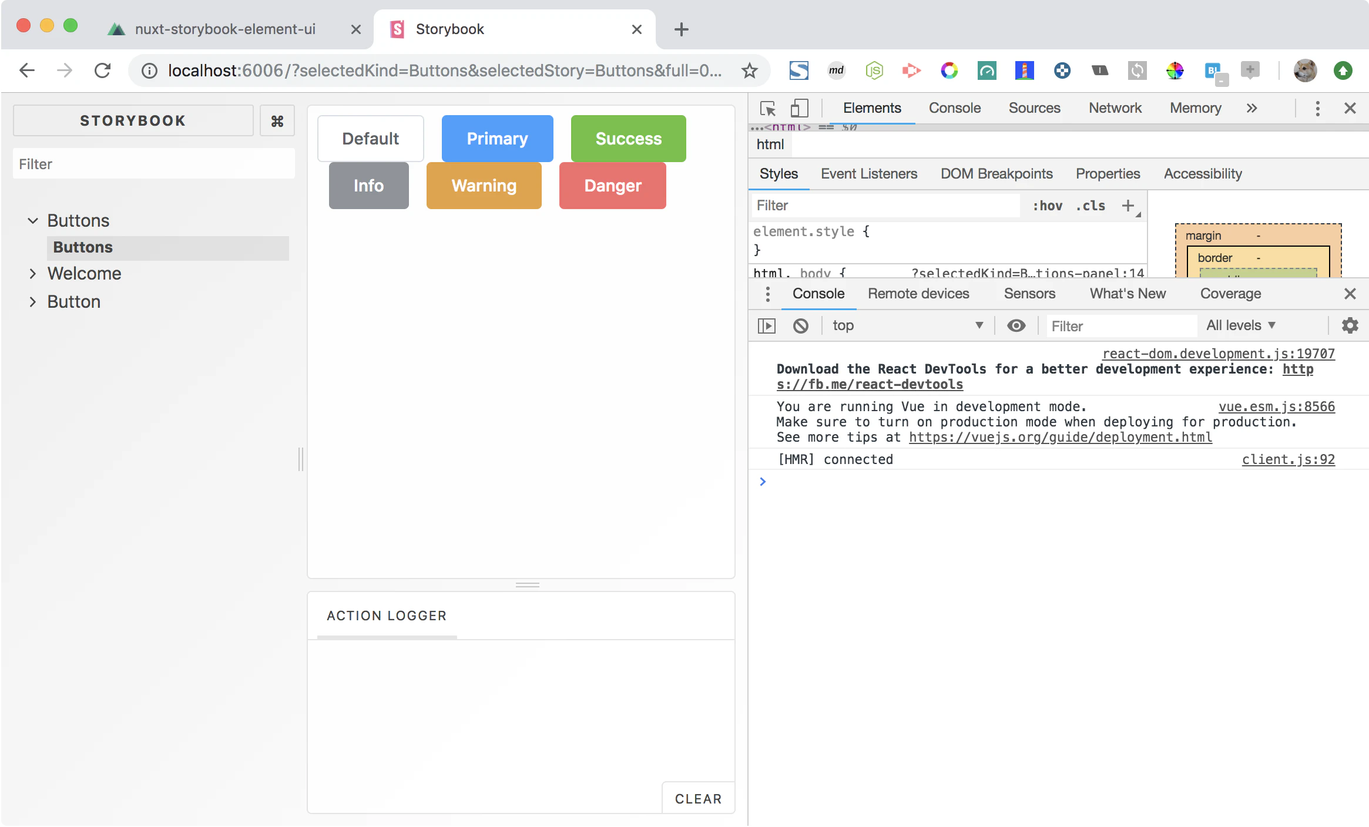Image resolution: width=1369 pixels, height=827 pixels.
Task: Open console drawer more options menu
Action: (x=767, y=294)
